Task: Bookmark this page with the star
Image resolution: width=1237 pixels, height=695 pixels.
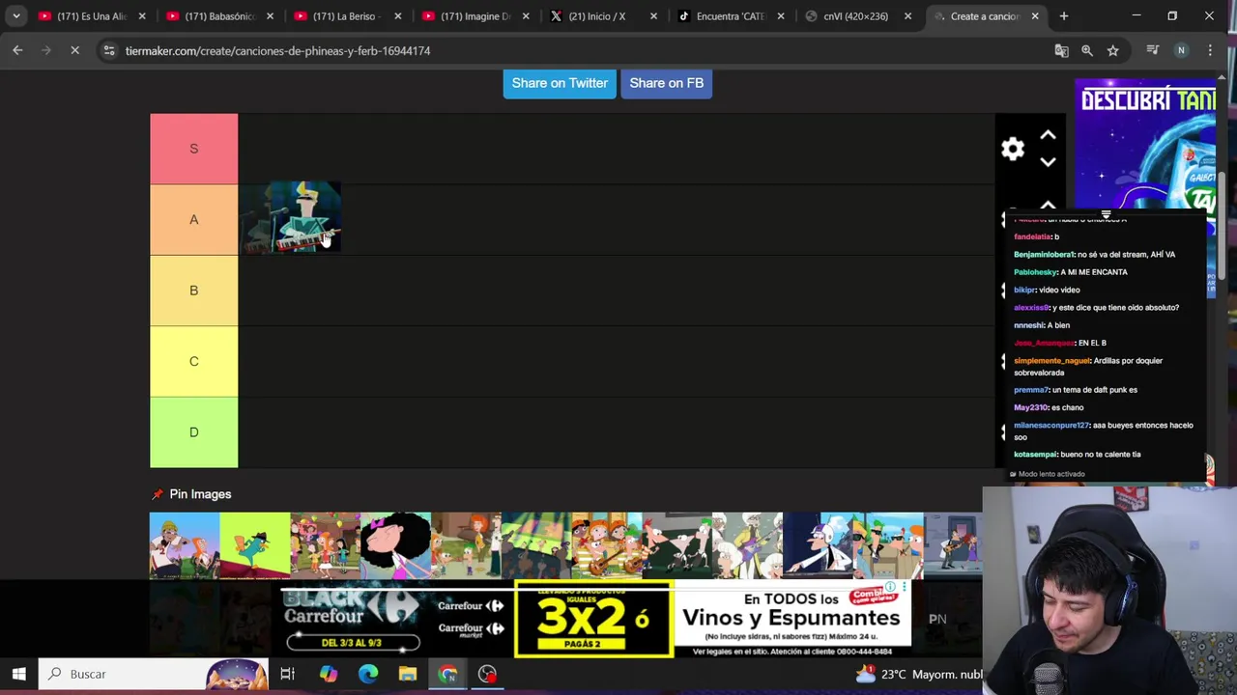Action: pyautogui.click(x=1113, y=50)
